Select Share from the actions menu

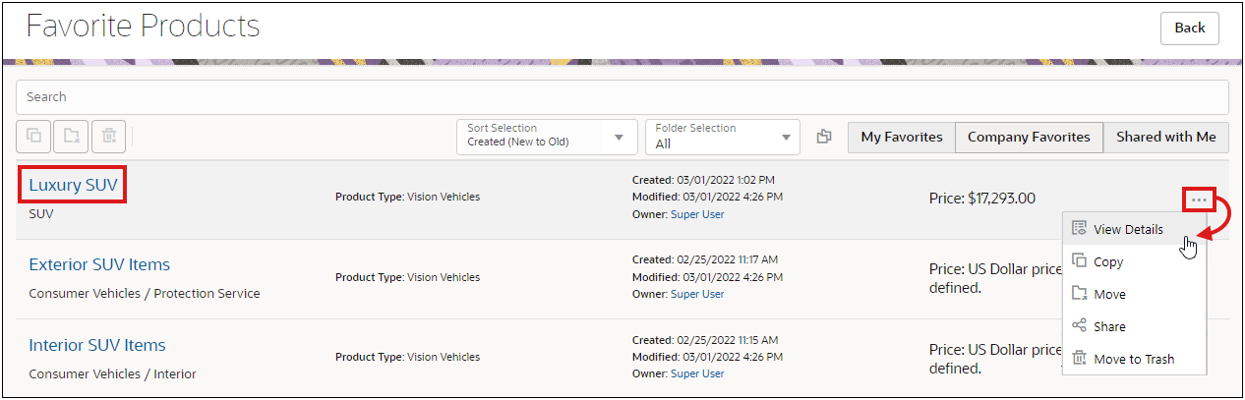point(1109,326)
